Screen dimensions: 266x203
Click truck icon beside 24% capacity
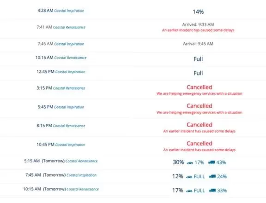pos(212,176)
